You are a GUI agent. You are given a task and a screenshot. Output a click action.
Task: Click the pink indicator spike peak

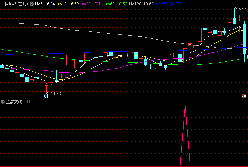tap(185, 106)
